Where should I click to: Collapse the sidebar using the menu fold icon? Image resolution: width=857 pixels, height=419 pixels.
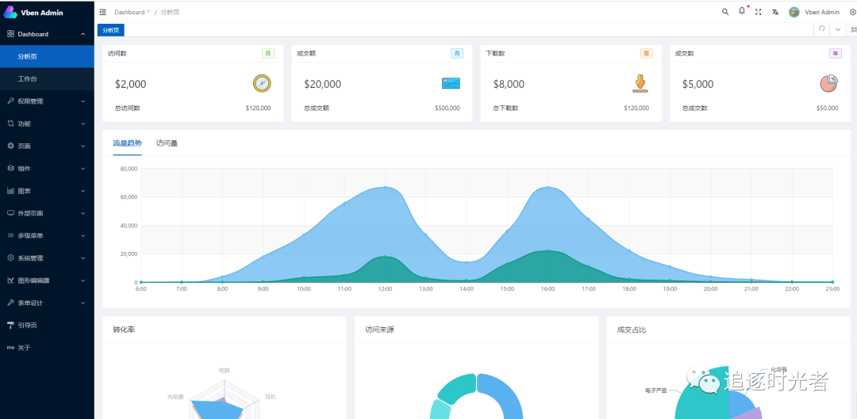pyautogui.click(x=103, y=12)
